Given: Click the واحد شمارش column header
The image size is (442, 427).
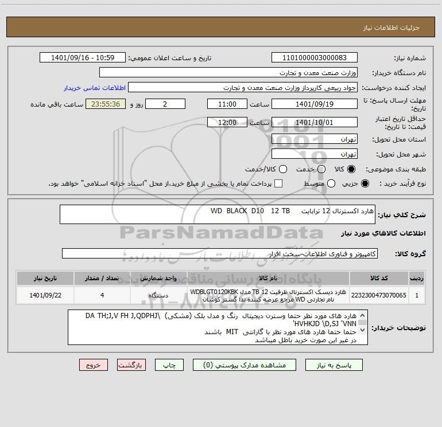Looking at the screenshot, I should 158,278.
